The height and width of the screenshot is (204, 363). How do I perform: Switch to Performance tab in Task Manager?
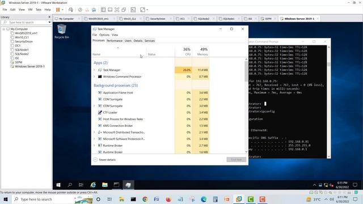[115, 41]
